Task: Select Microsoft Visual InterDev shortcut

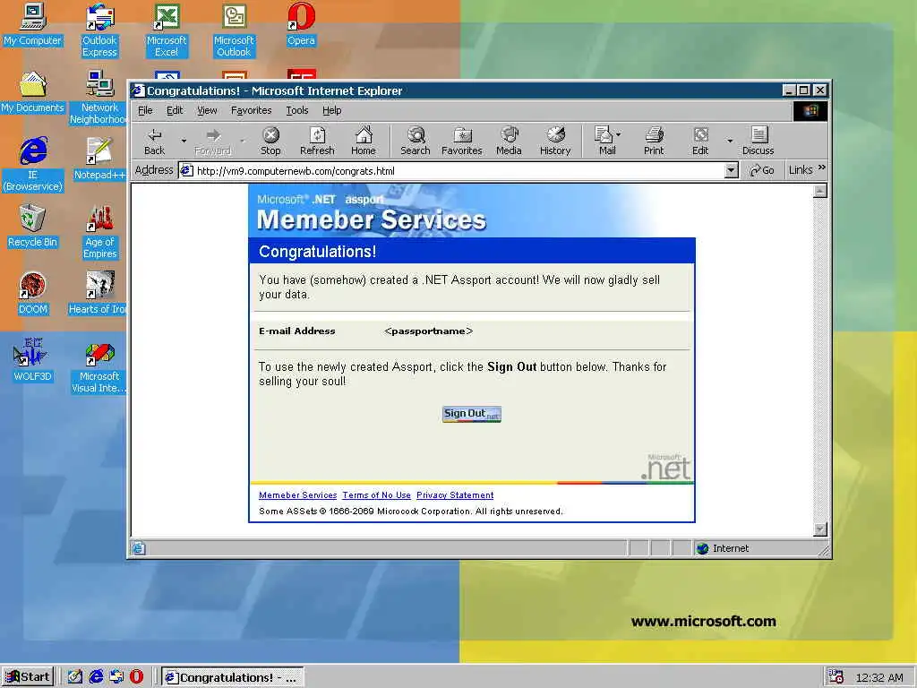Action: pos(99,366)
